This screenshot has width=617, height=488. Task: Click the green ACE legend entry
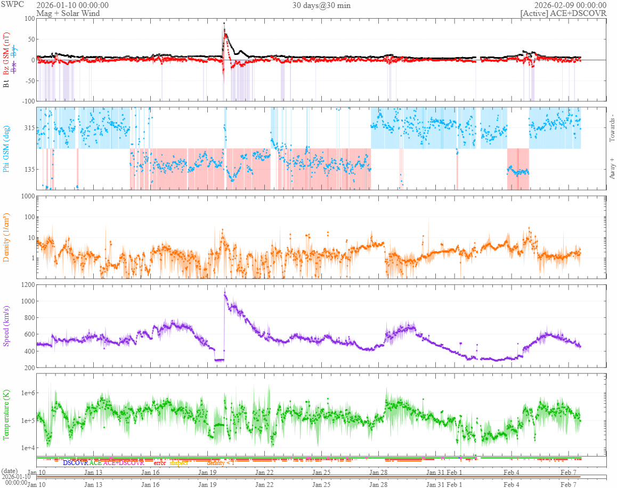[95, 463]
